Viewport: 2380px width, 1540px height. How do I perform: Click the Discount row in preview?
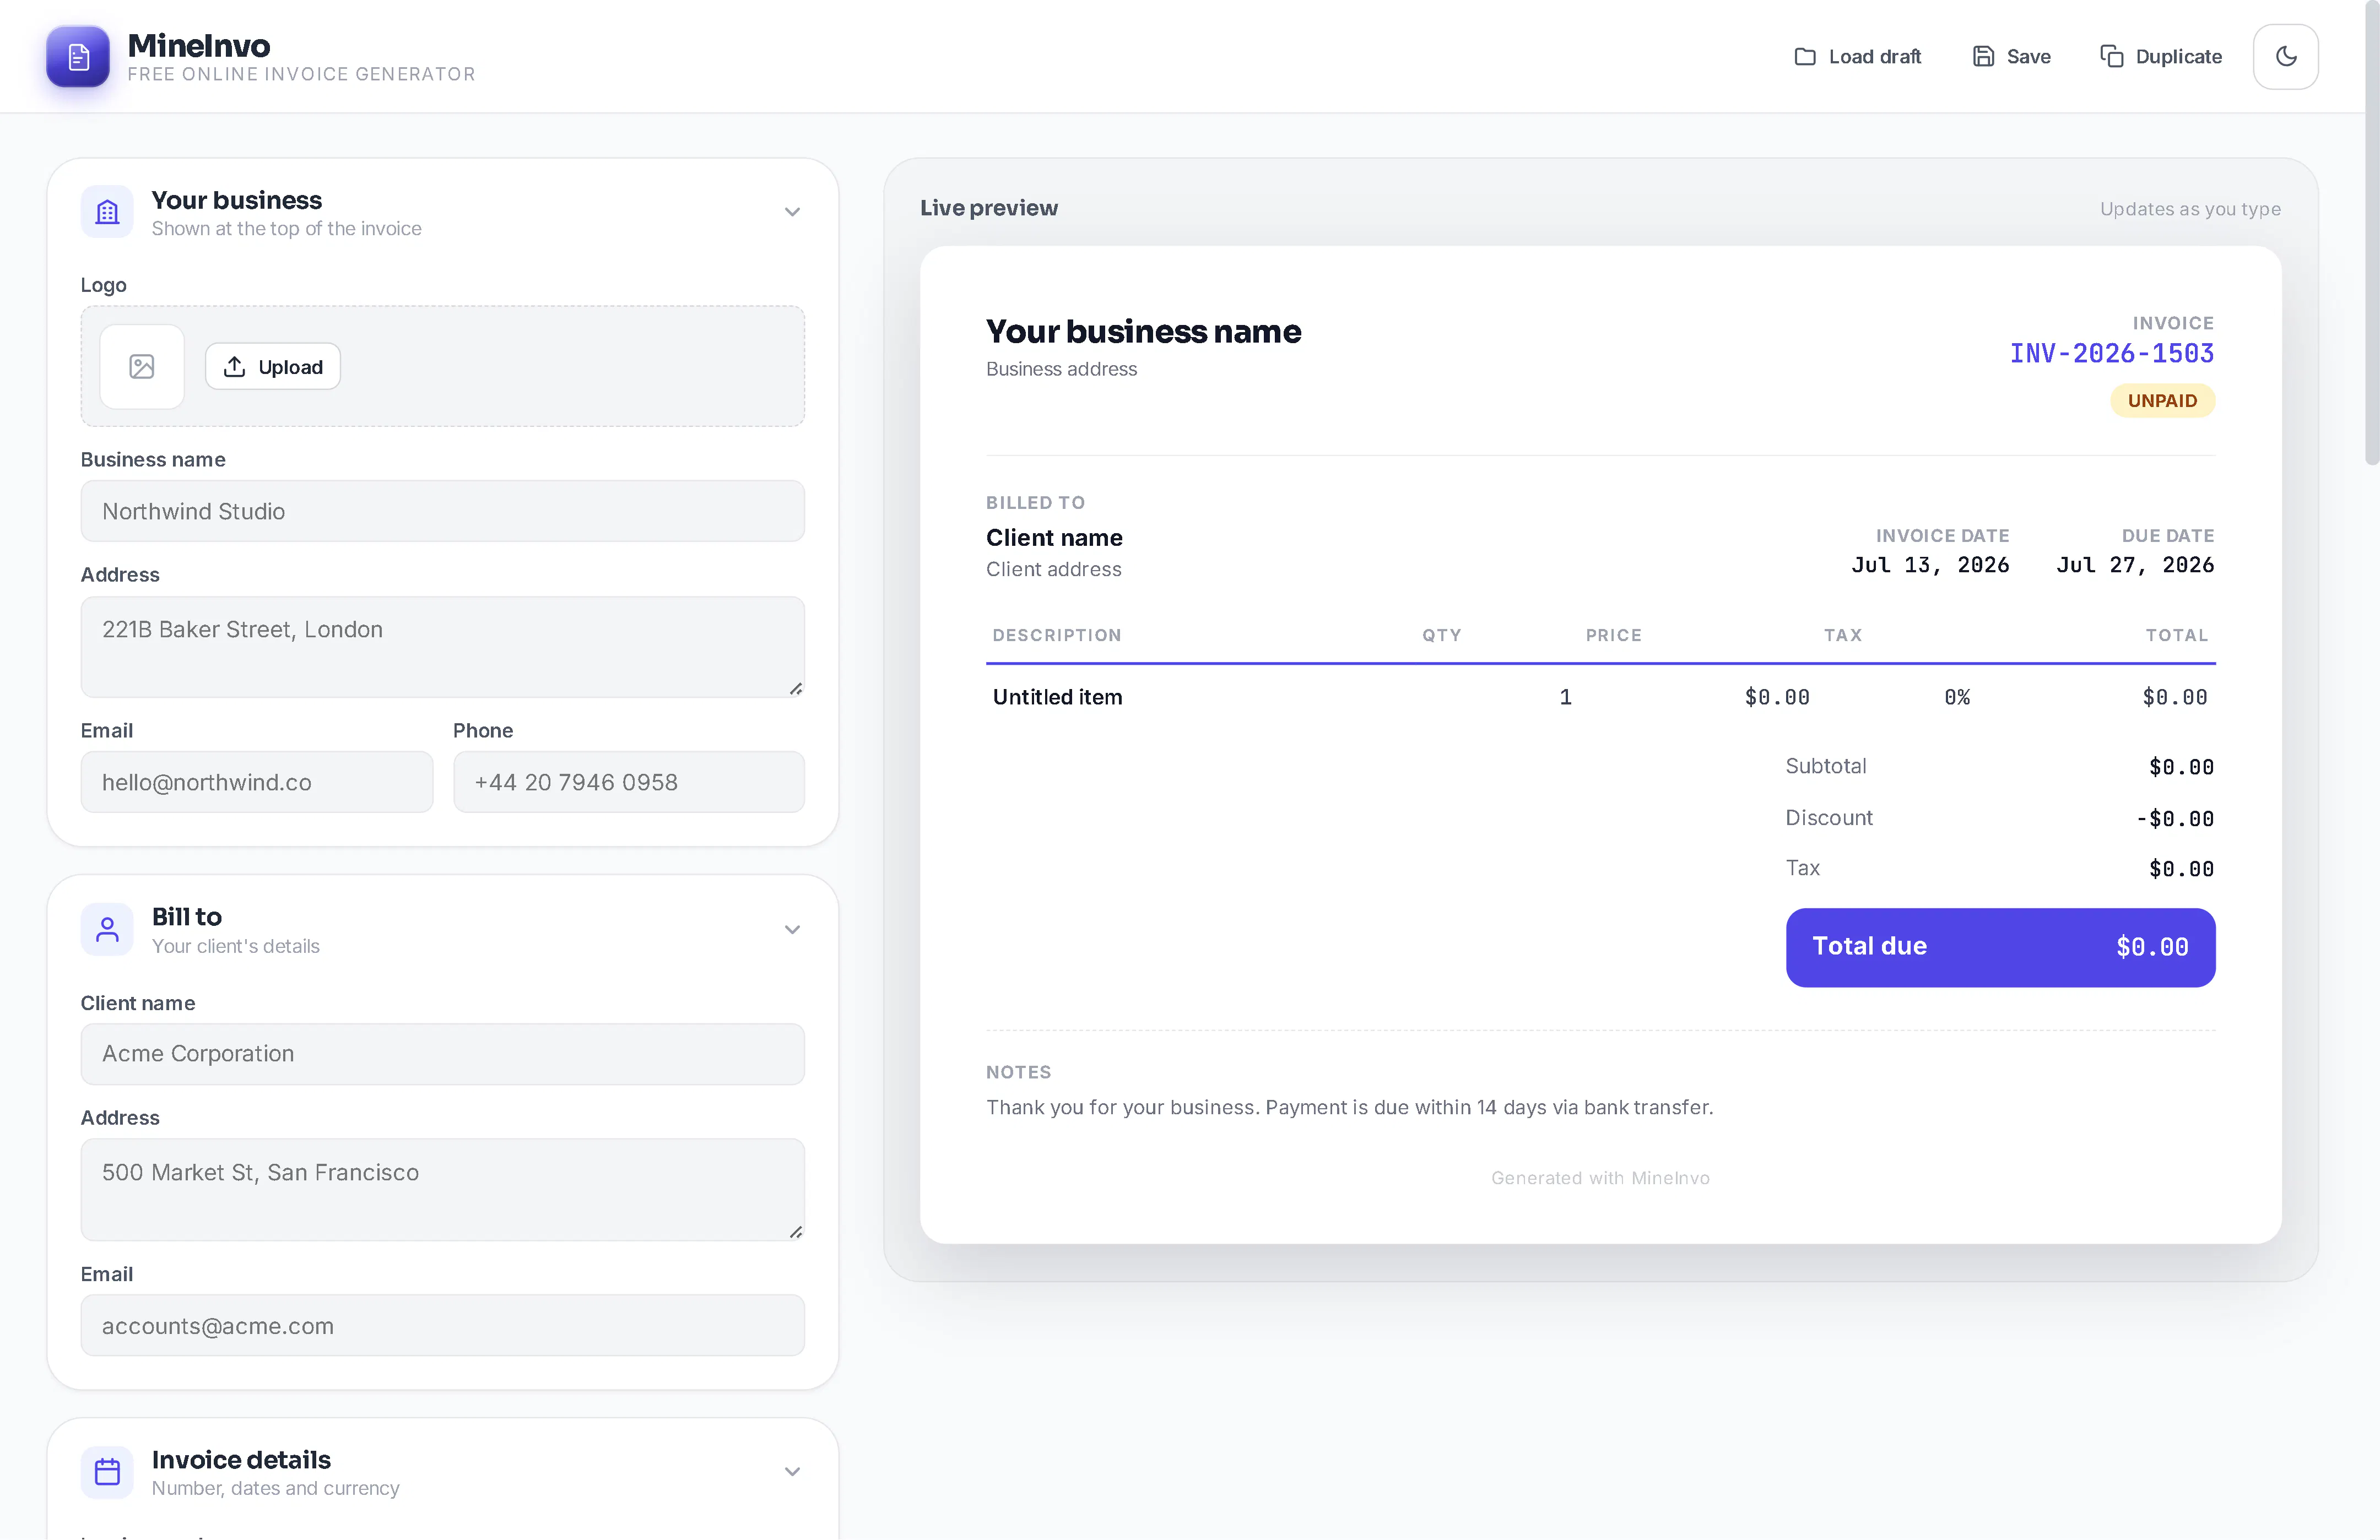click(2000, 818)
